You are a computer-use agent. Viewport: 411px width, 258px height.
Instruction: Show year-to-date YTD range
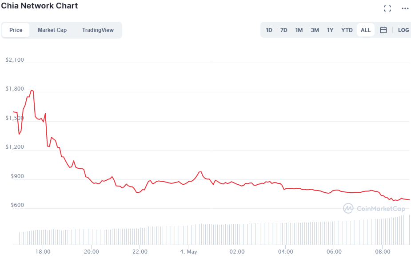coord(347,30)
